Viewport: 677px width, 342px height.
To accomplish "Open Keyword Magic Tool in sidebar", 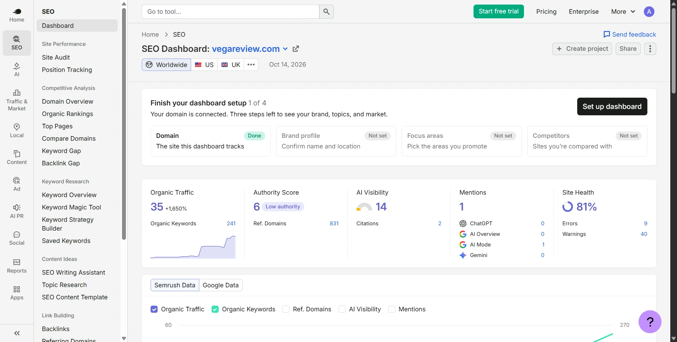I will click(x=72, y=207).
